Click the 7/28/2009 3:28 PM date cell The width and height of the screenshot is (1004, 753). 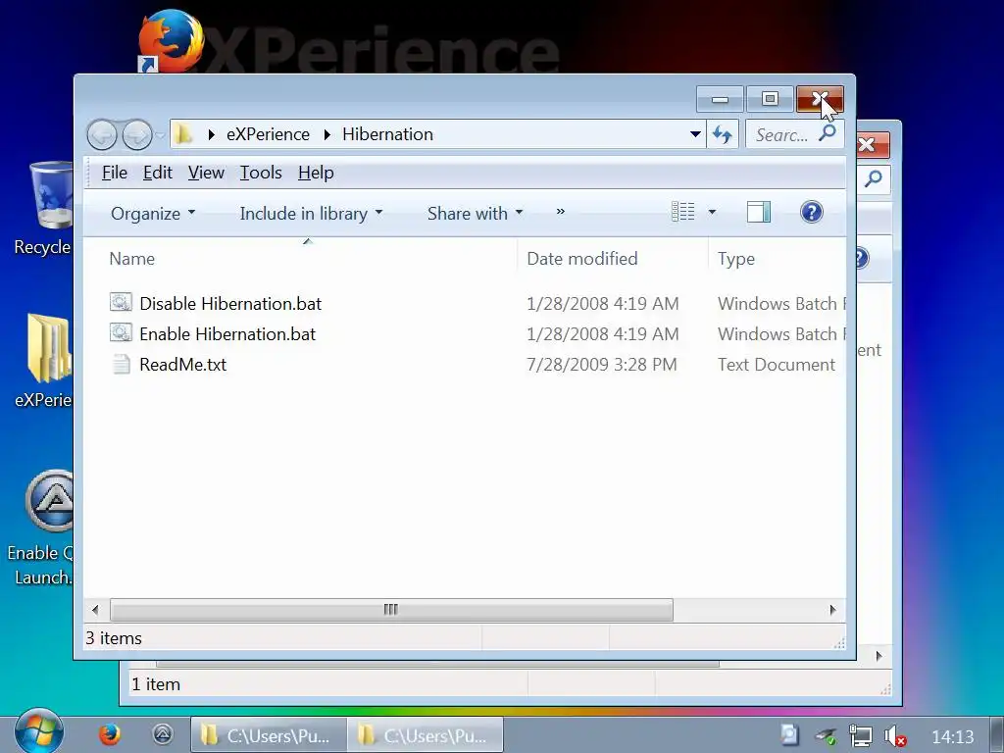click(602, 365)
